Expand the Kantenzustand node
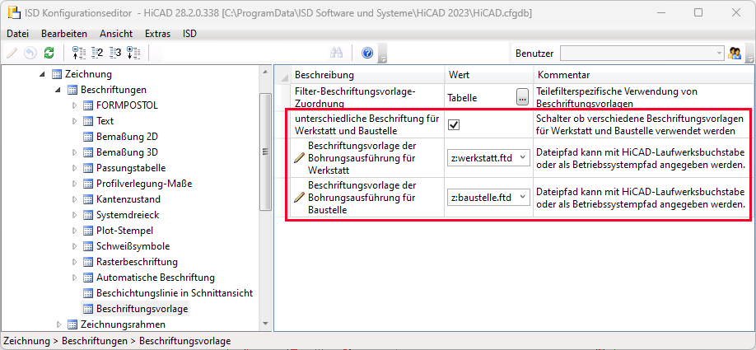This screenshot has width=756, height=350. tap(74, 199)
